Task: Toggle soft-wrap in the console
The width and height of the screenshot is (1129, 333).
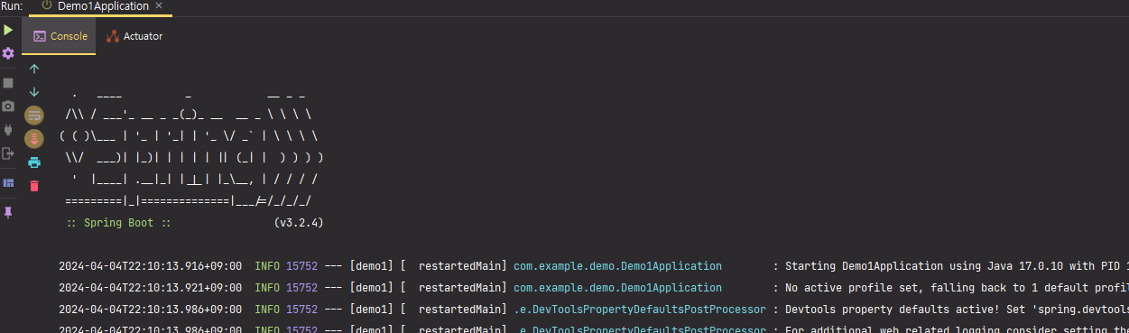Action: tap(34, 116)
